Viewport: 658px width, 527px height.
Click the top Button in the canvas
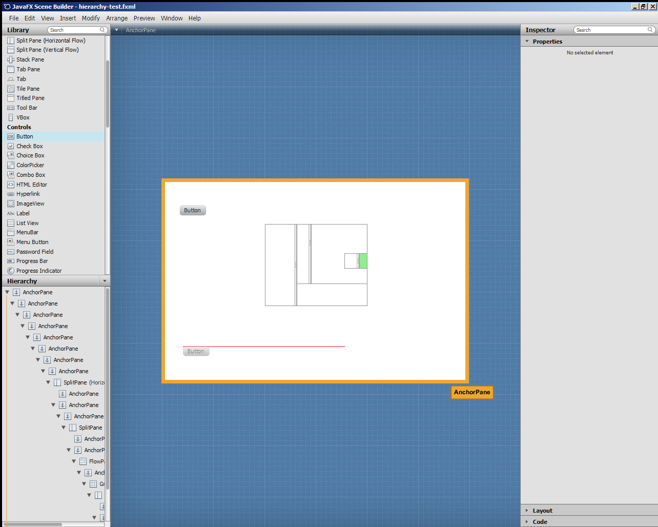[193, 210]
